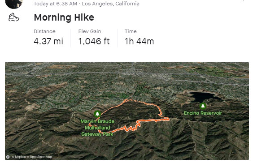Click the Elev Gain label heading
Viewport: 253px width, 163px height.
pyautogui.click(x=90, y=31)
